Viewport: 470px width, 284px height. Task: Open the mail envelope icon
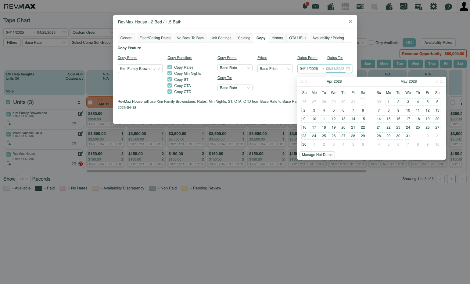point(316,6)
